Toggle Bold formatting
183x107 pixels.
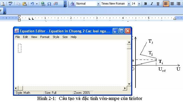[145, 4]
